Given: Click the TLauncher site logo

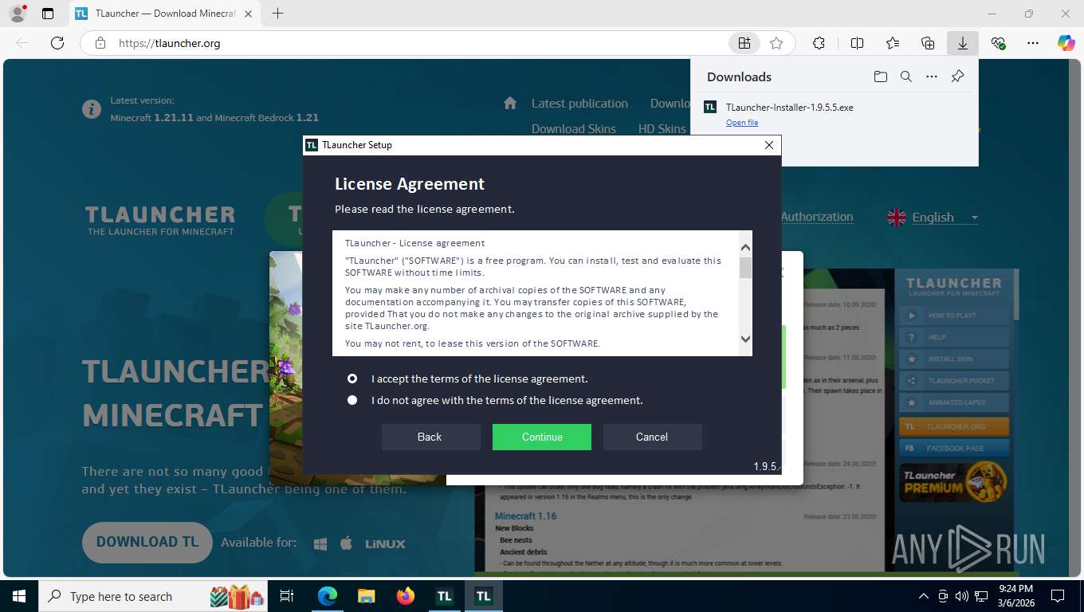Looking at the screenshot, I should point(160,220).
